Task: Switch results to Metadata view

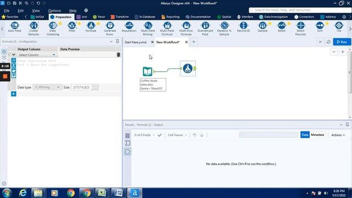Action: coord(317,135)
